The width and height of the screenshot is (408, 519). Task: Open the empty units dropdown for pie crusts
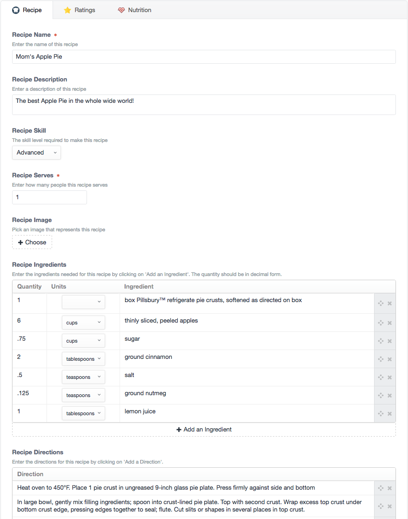point(83,302)
